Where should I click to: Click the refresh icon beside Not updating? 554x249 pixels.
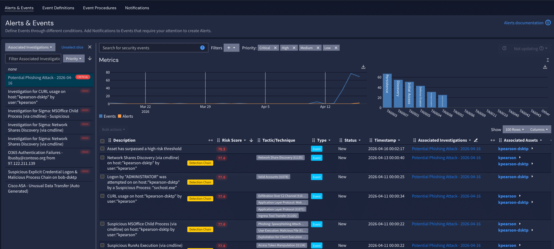504,48
